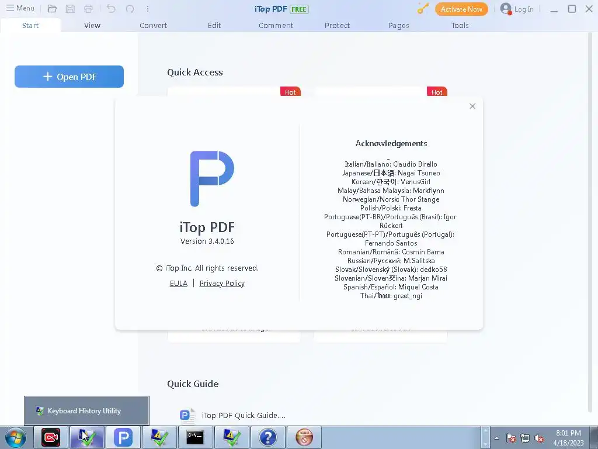
Task: Click the Slovak translator dedko58 line
Action: 391,270
